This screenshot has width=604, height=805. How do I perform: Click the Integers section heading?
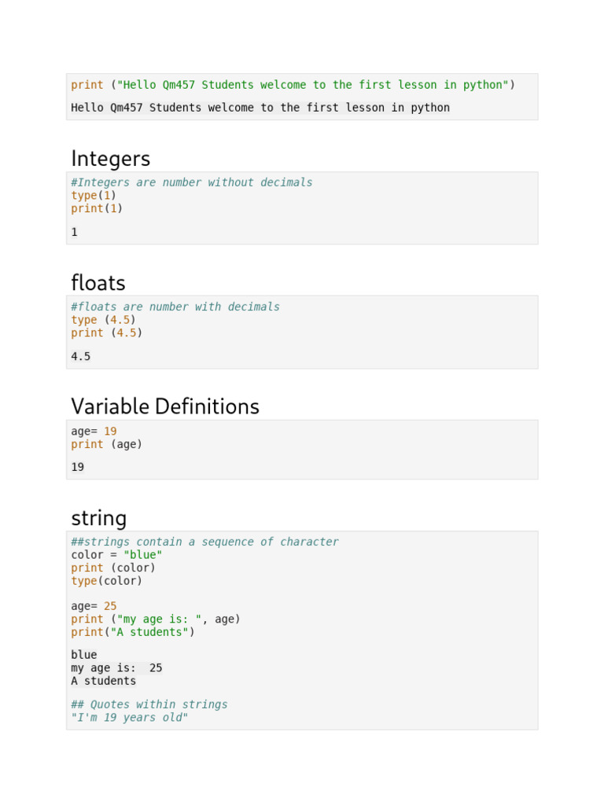[x=110, y=159]
